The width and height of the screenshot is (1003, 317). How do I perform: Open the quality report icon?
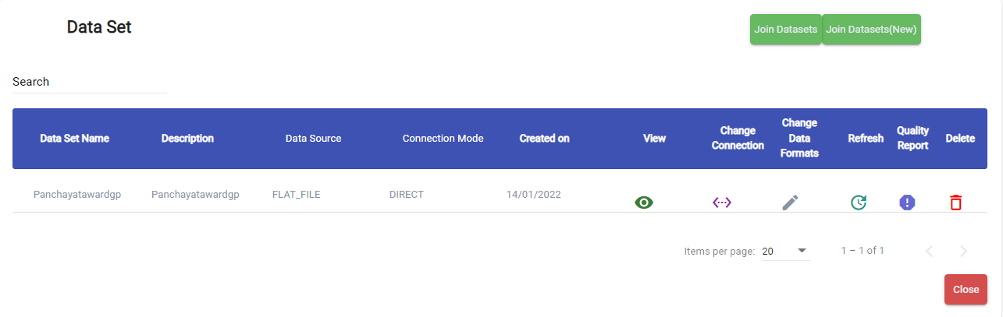907,203
